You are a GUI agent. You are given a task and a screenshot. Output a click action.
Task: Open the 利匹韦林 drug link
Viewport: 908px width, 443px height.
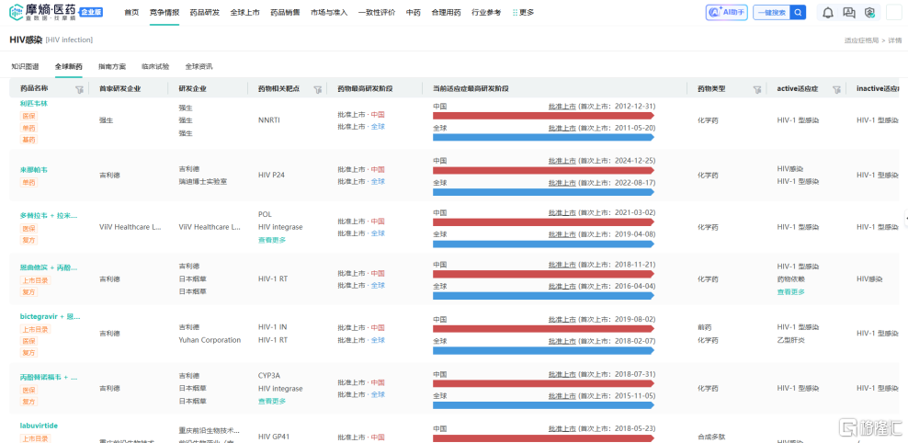coord(34,103)
